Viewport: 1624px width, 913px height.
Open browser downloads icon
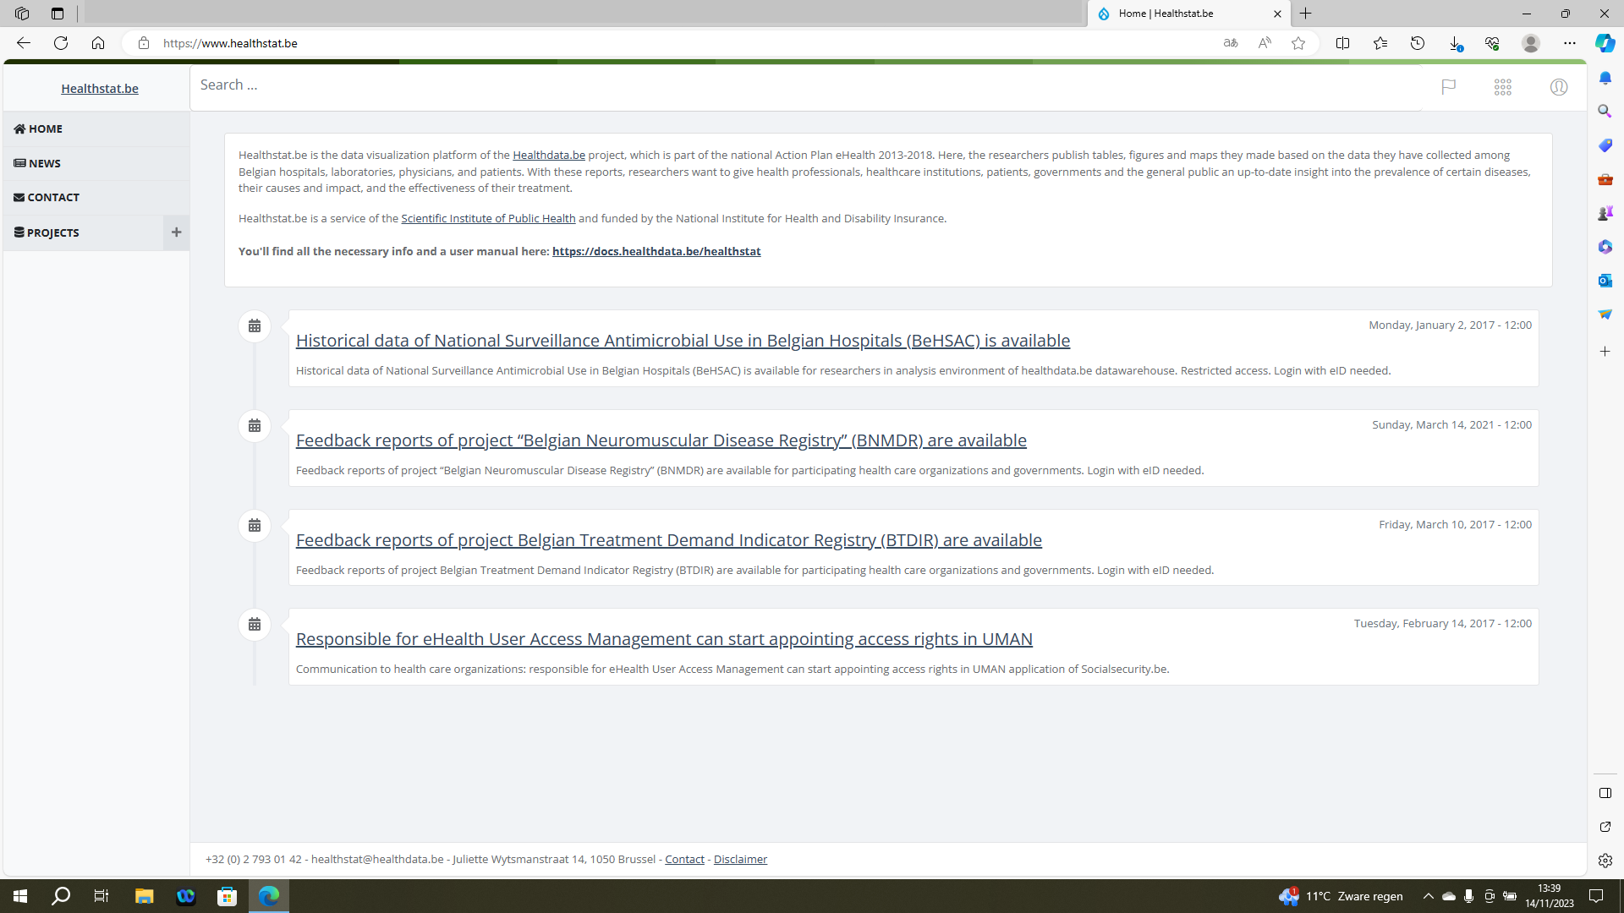(x=1455, y=43)
